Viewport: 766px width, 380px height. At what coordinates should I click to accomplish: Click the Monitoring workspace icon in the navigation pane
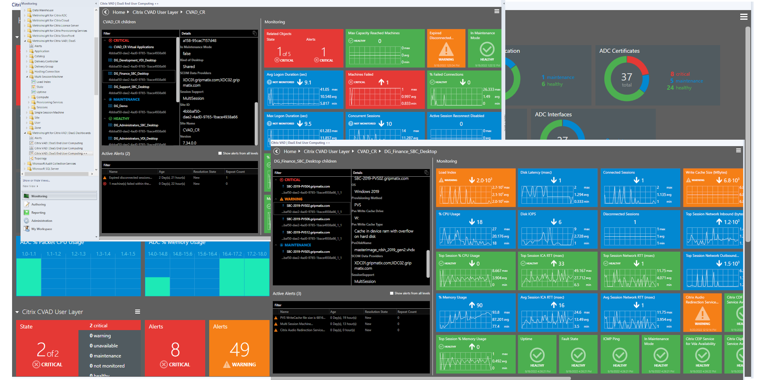tap(27, 196)
